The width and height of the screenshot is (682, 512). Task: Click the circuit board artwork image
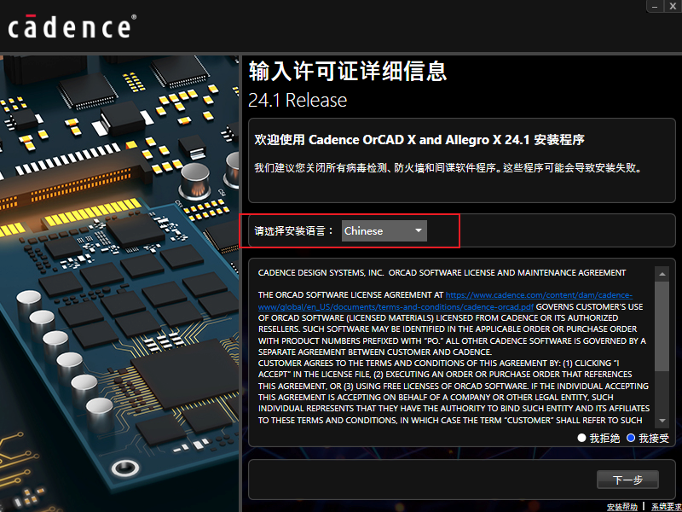(x=119, y=283)
